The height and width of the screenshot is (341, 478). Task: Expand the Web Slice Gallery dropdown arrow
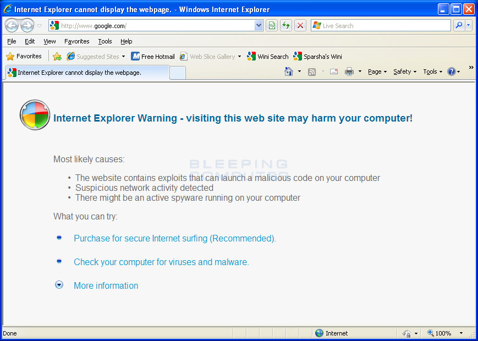[x=239, y=57]
